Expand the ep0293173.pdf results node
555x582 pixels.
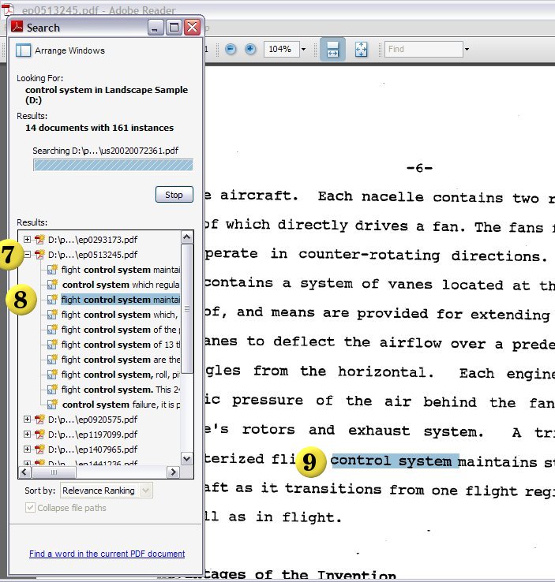[28, 240]
